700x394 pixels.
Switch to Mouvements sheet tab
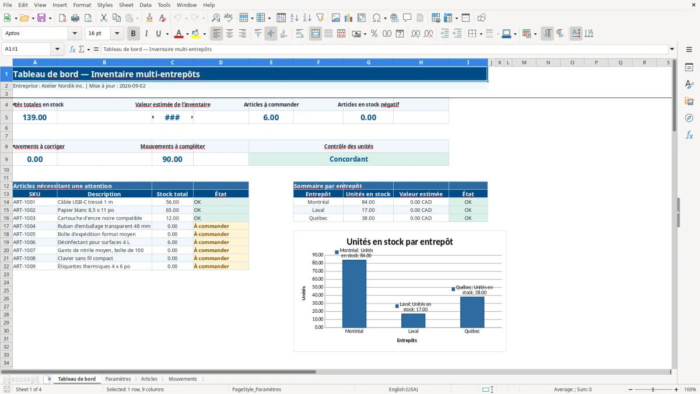tap(183, 379)
